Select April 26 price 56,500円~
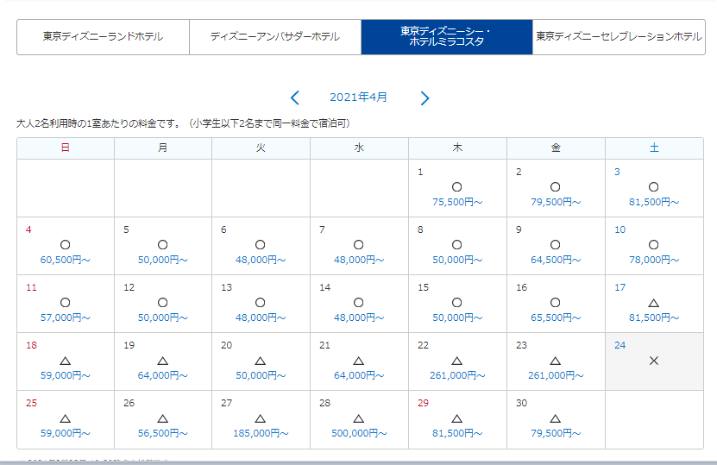 click(x=163, y=433)
